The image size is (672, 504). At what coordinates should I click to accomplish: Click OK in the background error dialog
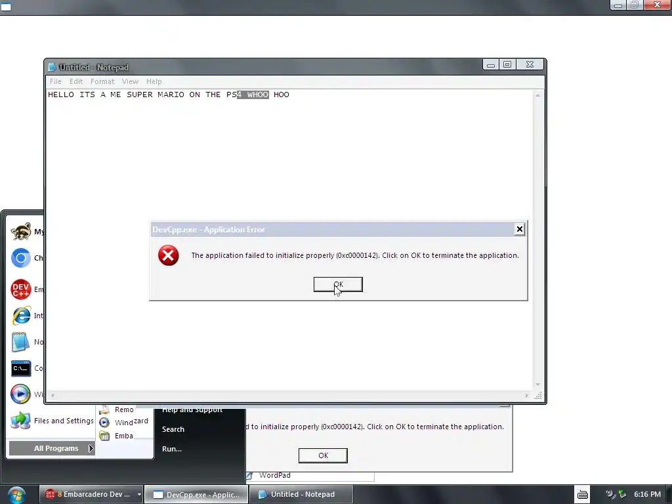tap(323, 455)
